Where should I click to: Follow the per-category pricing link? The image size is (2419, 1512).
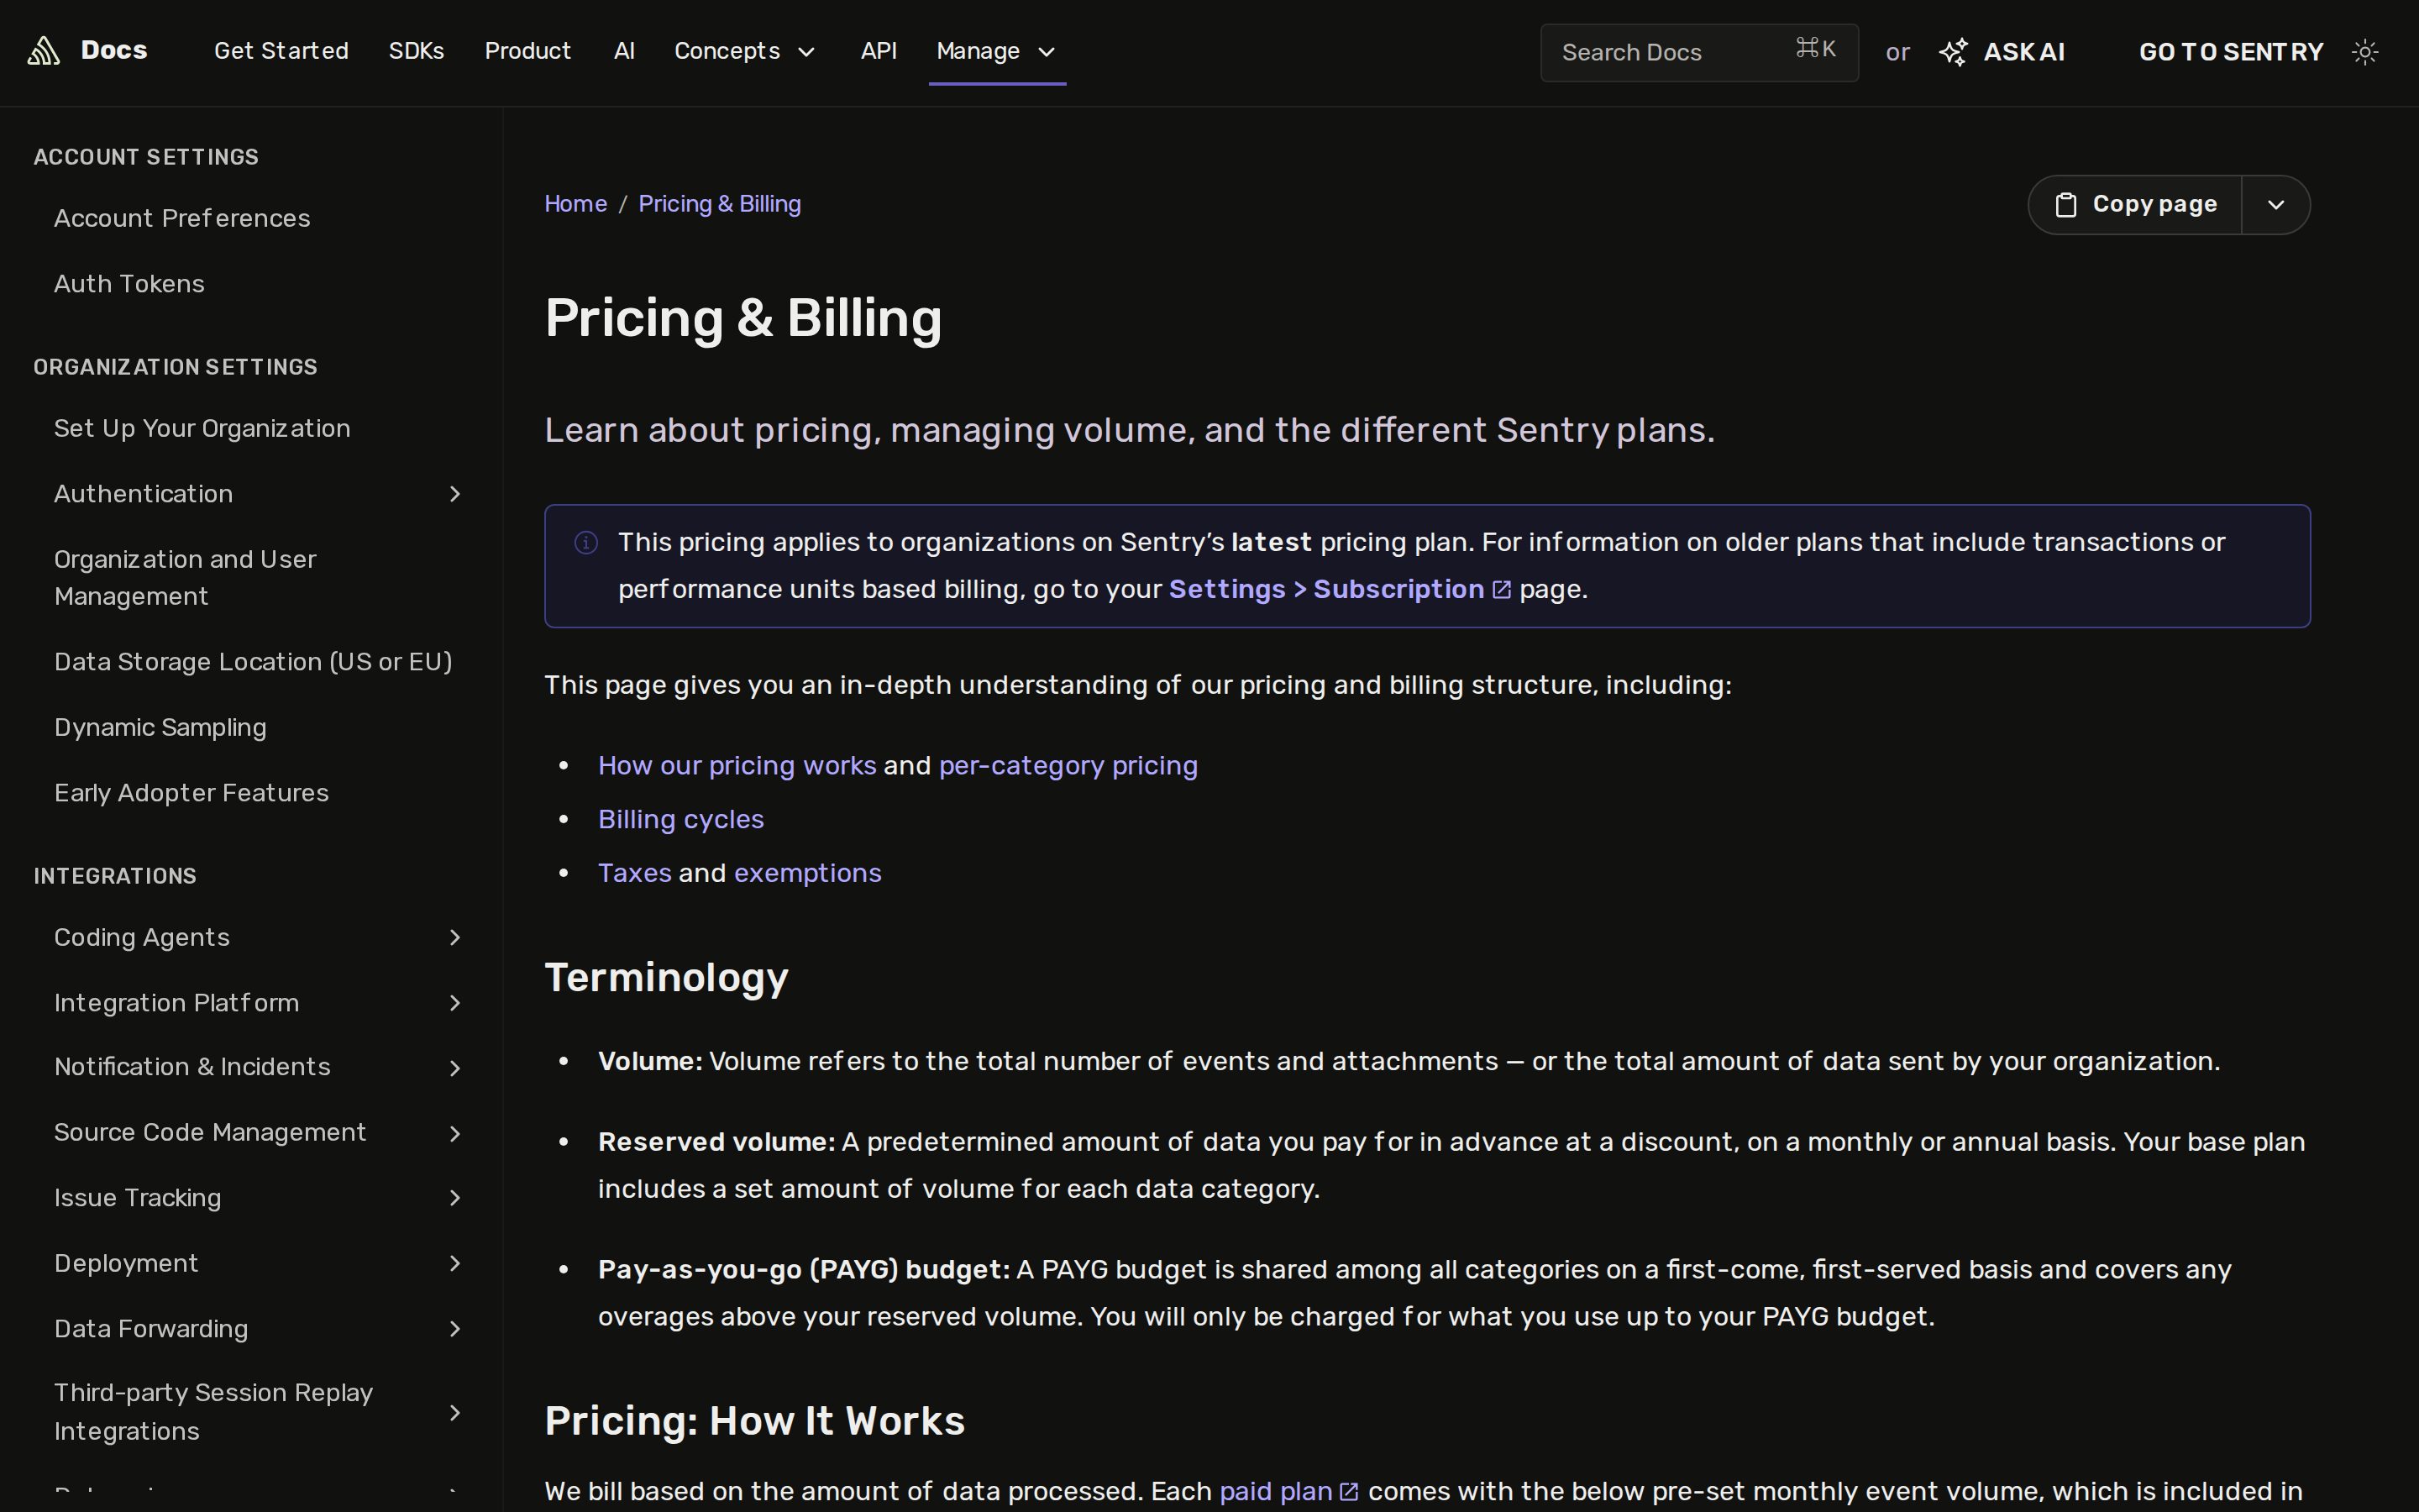tap(1068, 766)
